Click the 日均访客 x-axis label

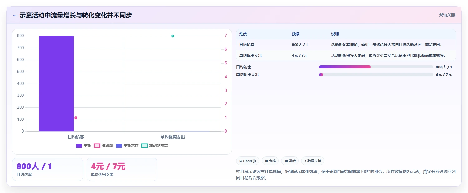click(x=76, y=137)
